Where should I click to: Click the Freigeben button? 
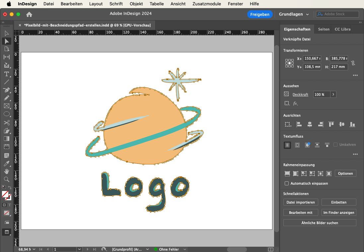pyautogui.click(x=259, y=14)
